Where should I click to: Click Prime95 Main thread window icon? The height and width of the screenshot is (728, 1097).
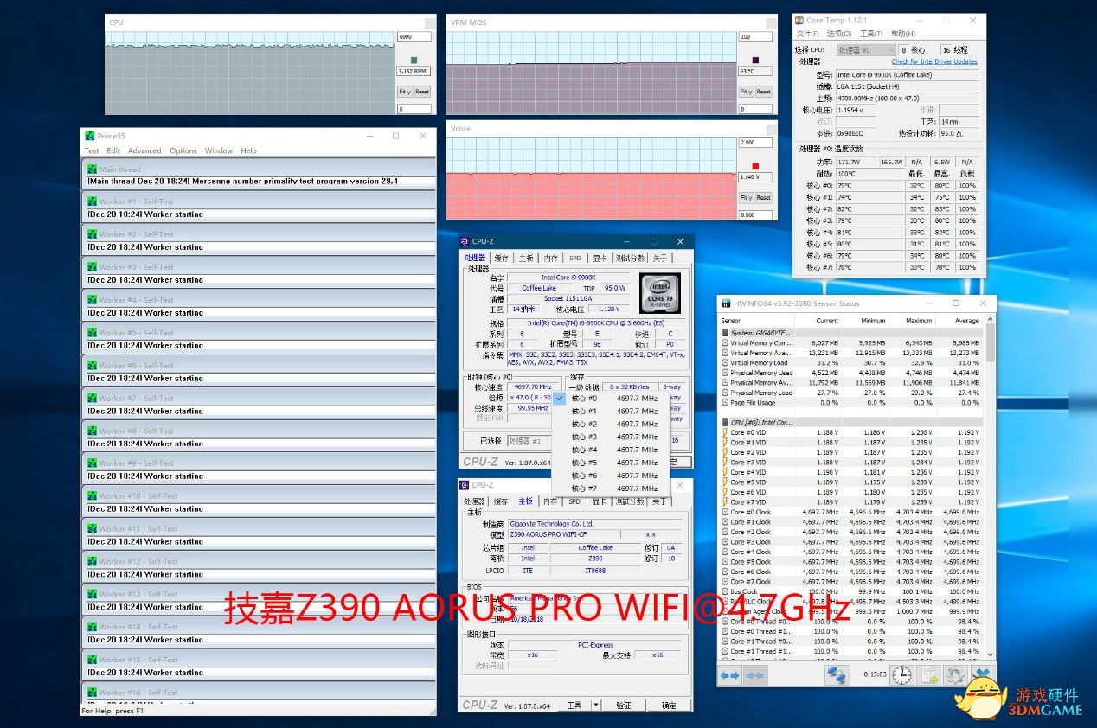pos(92,169)
